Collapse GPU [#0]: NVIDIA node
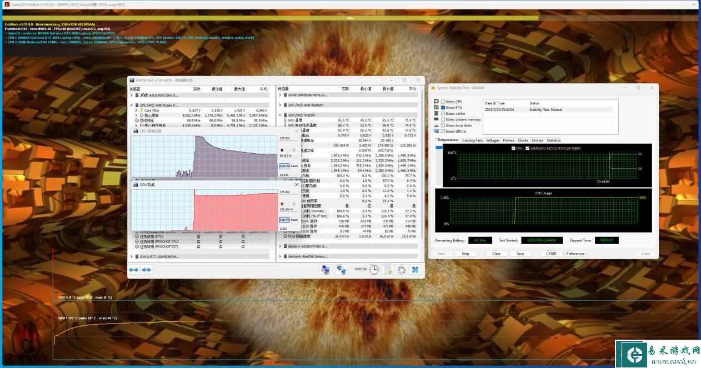This screenshot has width=701, height=368. point(279,115)
